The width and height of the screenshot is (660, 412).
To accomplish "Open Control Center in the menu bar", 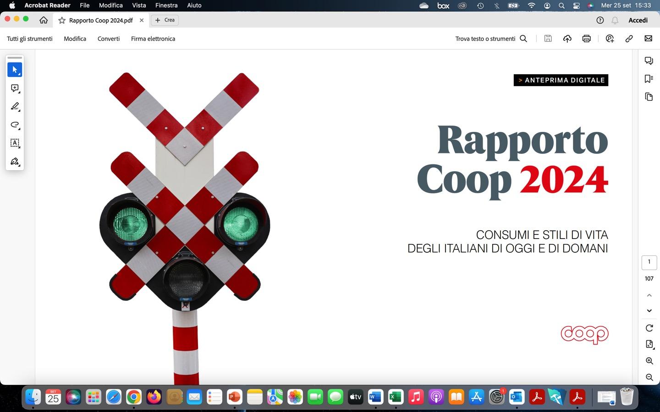I will pyautogui.click(x=577, y=5).
